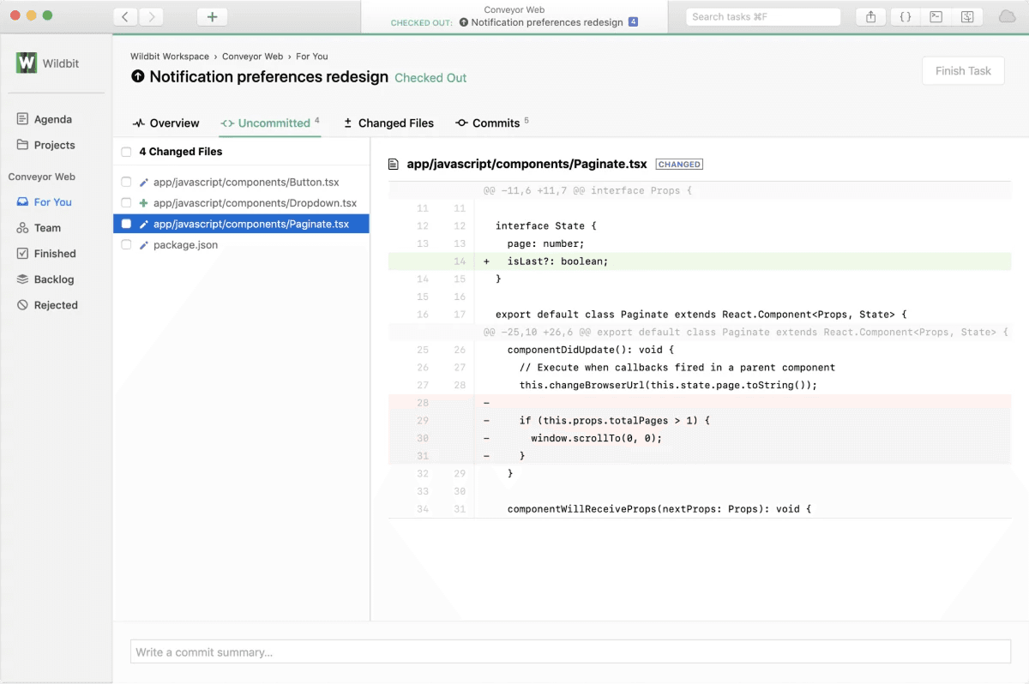Open Agenda from the sidebar

pos(45,119)
